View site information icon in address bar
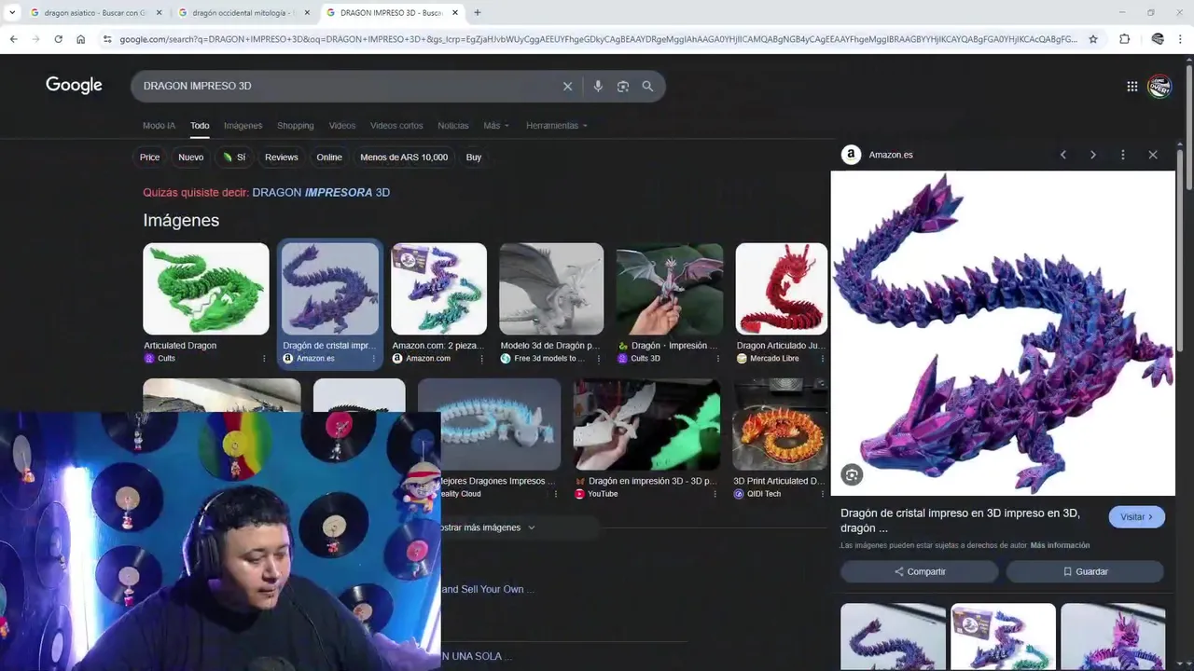Viewport: 1194px width, 671px height. (107, 39)
